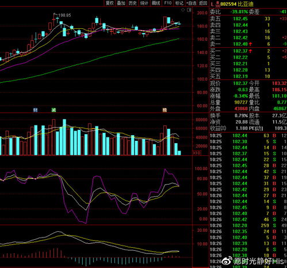
Task: Add stock via the 自选 button
Action: (192, 3)
